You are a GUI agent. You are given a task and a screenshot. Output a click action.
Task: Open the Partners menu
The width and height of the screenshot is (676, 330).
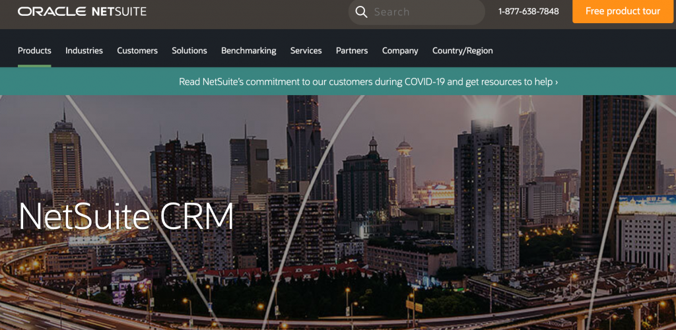[352, 50]
